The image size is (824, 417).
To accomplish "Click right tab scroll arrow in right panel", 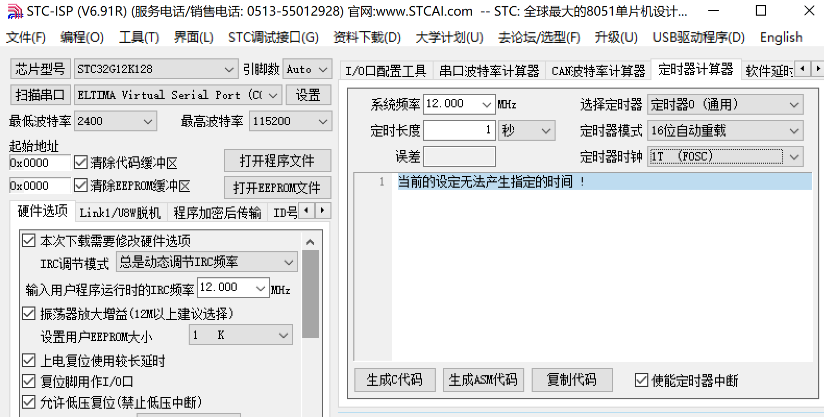I will pos(818,68).
